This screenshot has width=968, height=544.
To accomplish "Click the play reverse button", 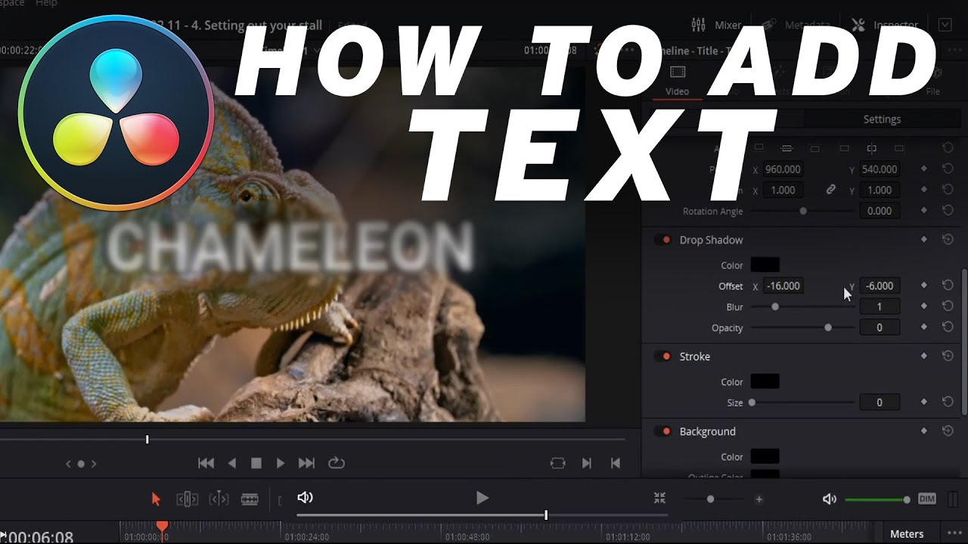I will click(233, 463).
